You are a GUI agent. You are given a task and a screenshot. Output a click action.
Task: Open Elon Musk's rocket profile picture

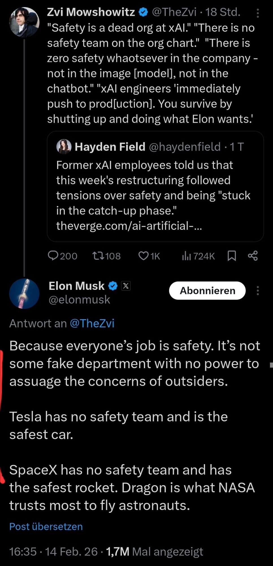point(24,293)
